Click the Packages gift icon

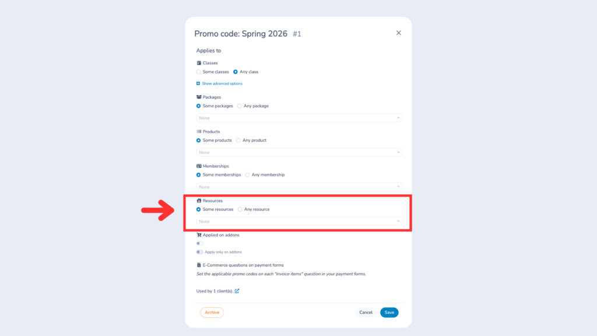(x=199, y=97)
